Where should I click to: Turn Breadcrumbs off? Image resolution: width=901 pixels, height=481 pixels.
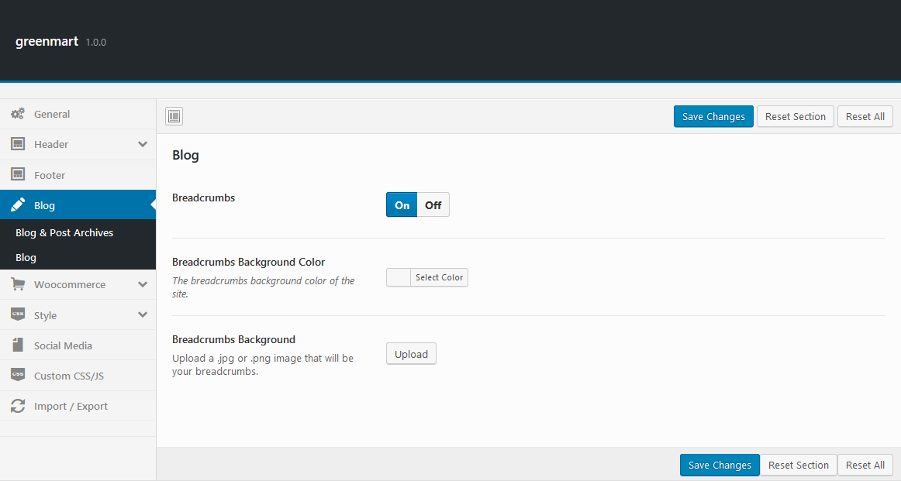(433, 205)
